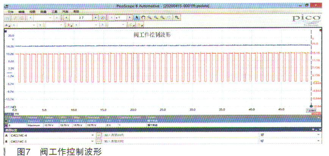Open the 工具 menu

[x=54, y=12]
